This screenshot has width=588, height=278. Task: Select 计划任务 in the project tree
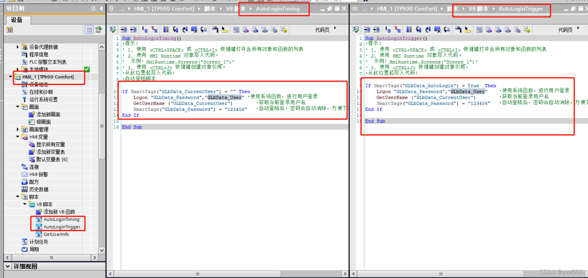pyautogui.click(x=39, y=242)
